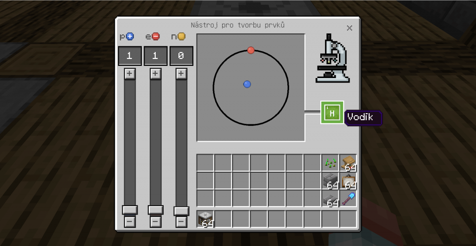Click the proton slider handle
The image size is (476, 246).
(129, 210)
